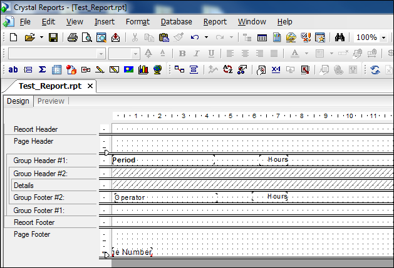Screen dimensions: 394x268
Task: Select the Page Footer section label
Action: (32, 234)
